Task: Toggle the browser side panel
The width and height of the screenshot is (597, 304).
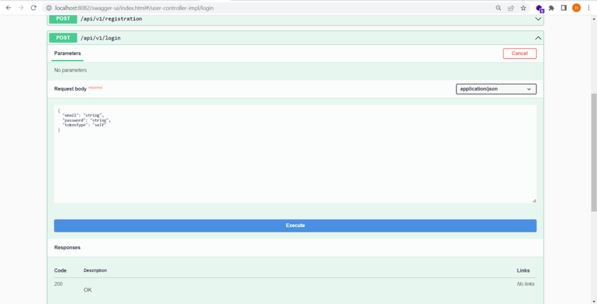Action: pyautogui.click(x=564, y=8)
